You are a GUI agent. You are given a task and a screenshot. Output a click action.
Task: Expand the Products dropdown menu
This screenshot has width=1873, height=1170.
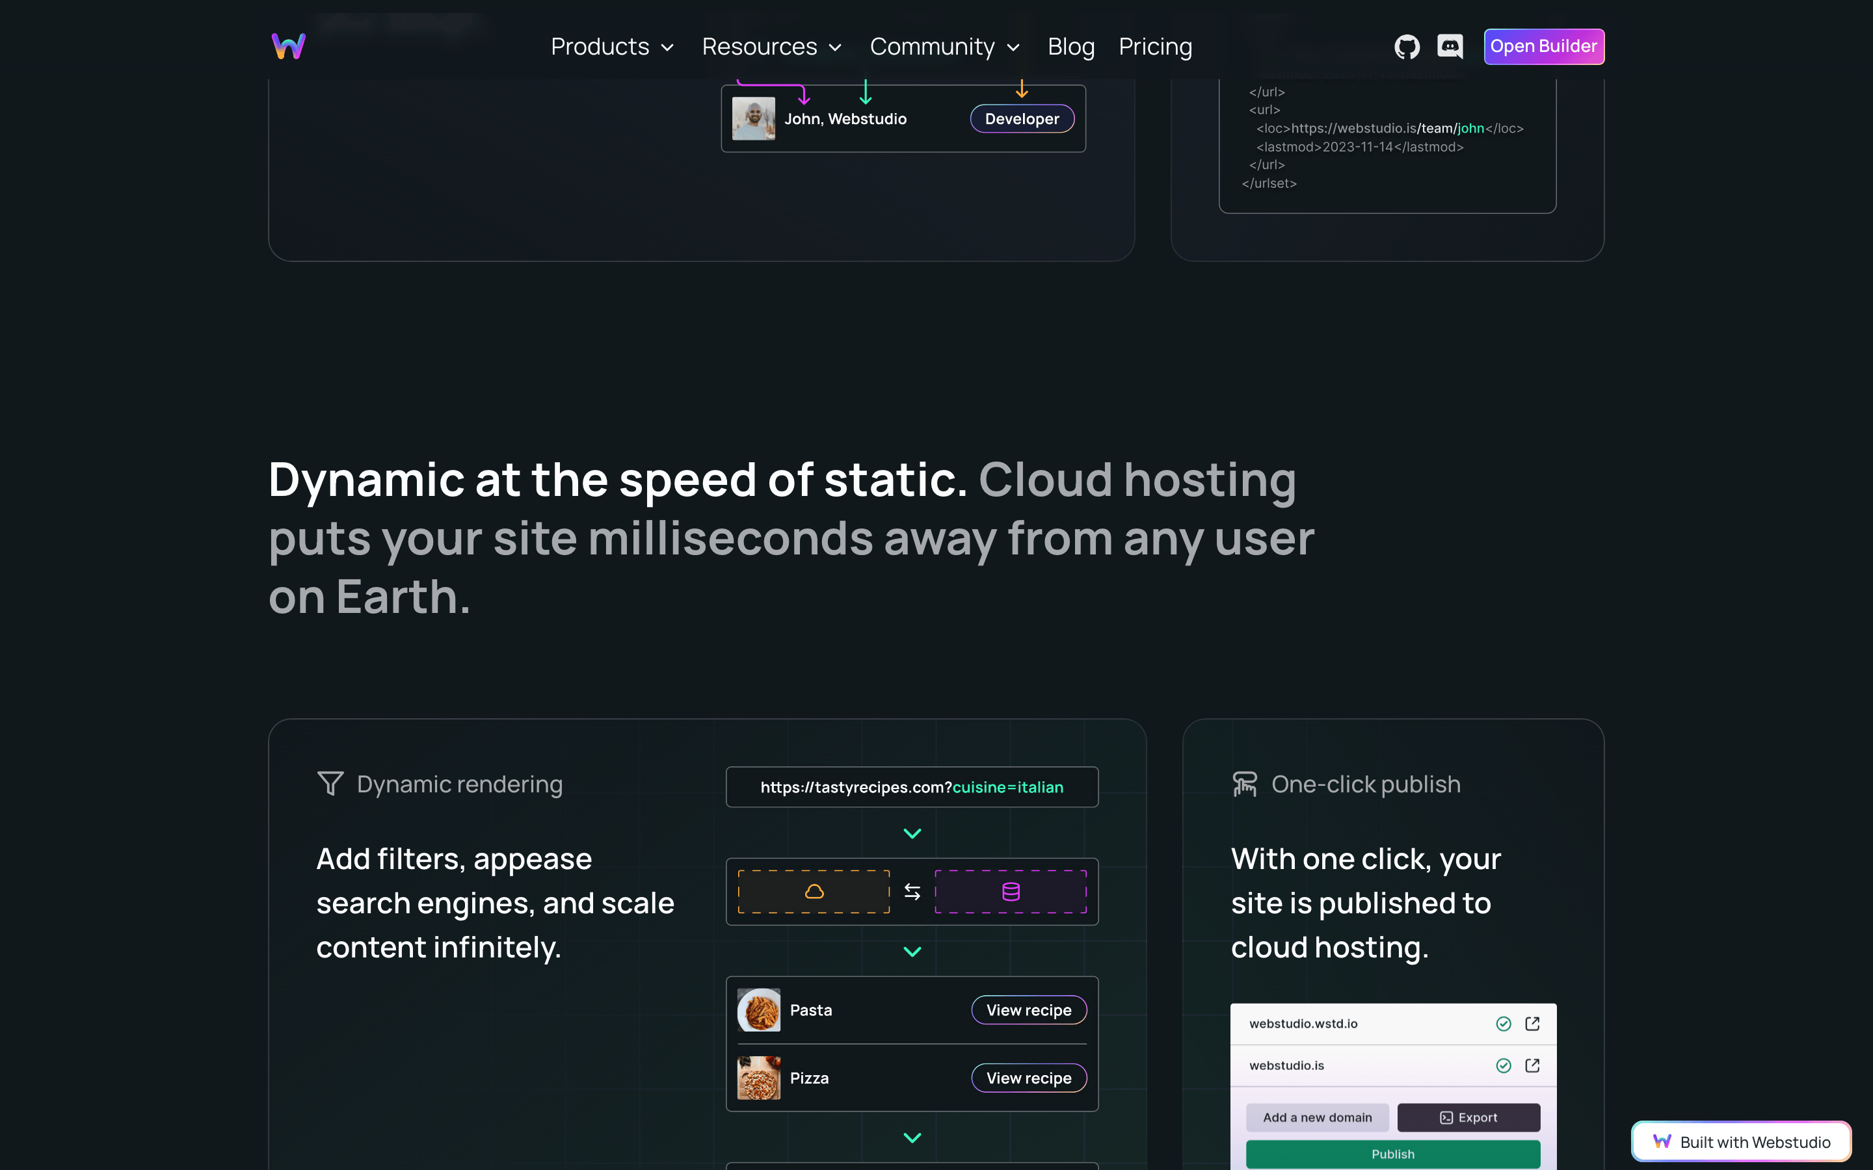coord(612,46)
